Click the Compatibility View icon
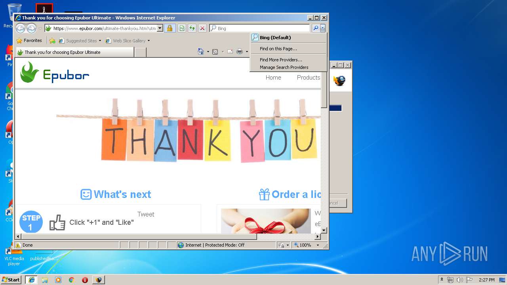The width and height of the screenshot is (507, 285). (x=181, y=28)
